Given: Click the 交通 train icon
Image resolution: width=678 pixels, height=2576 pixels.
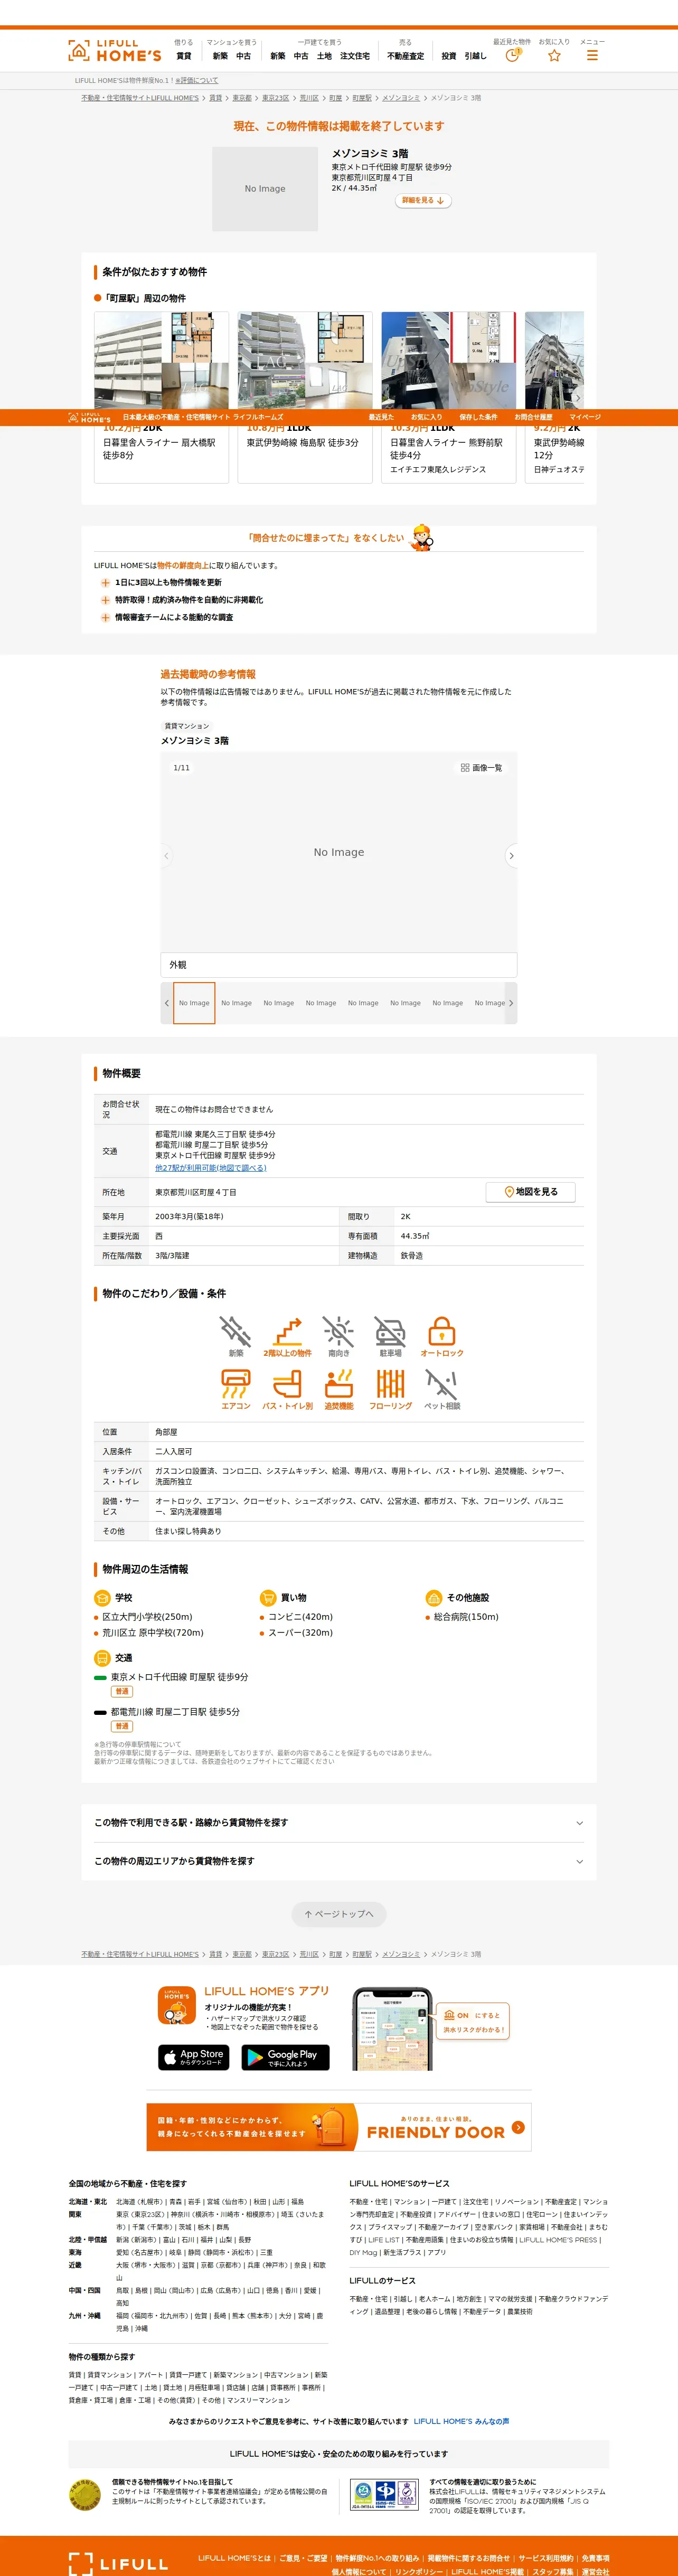Looking at the screenshot, I should point(101,1658).
